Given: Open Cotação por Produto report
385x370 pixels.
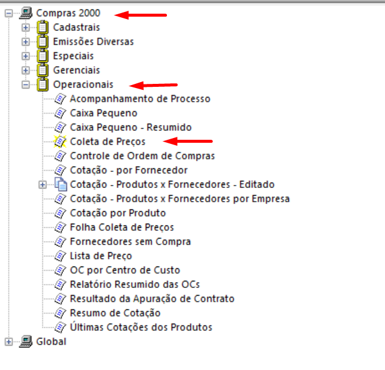Looking at the screenshot, I should (118, 213).
